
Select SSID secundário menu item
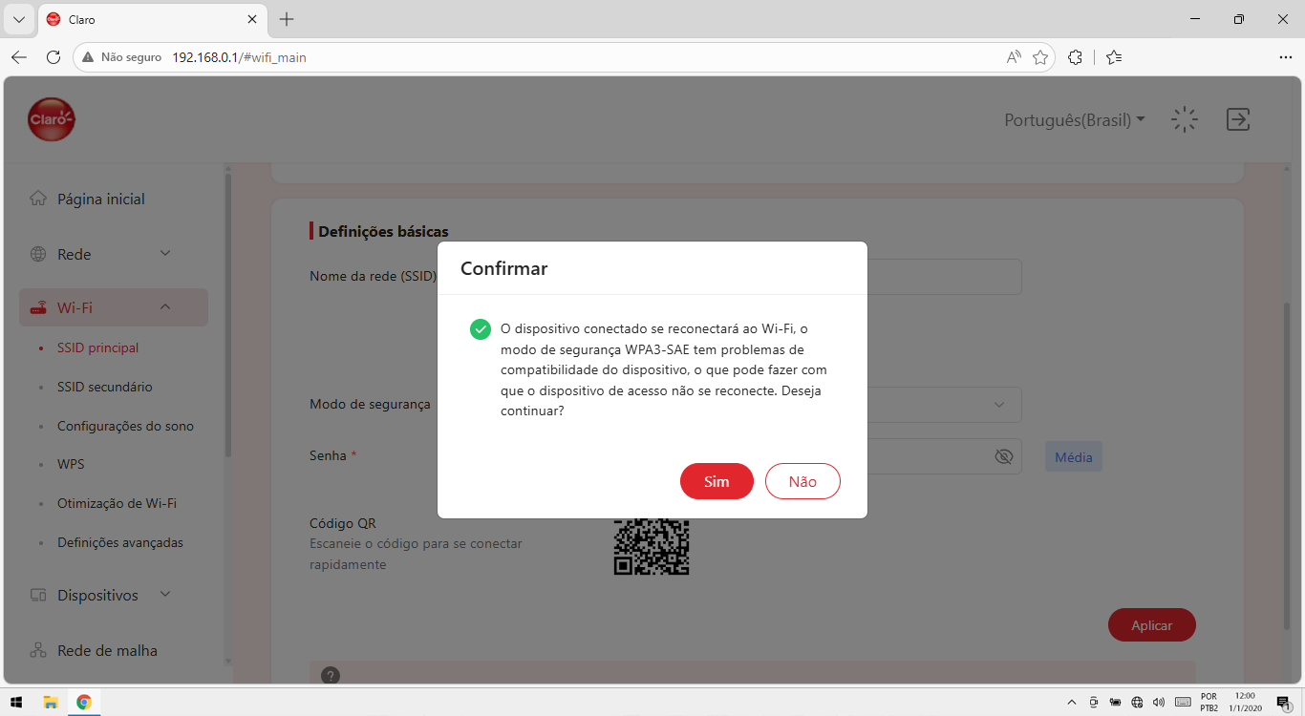104,387
